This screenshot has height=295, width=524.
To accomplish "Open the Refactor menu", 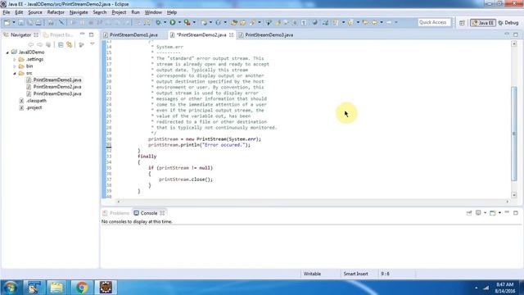I will click(x=56, y=12).
